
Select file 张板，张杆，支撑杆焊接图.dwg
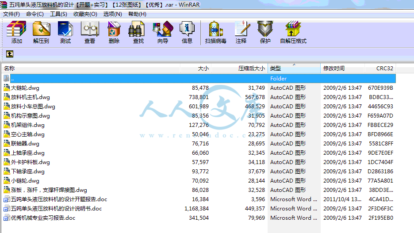pyautogui.click(x=49, y=190)
